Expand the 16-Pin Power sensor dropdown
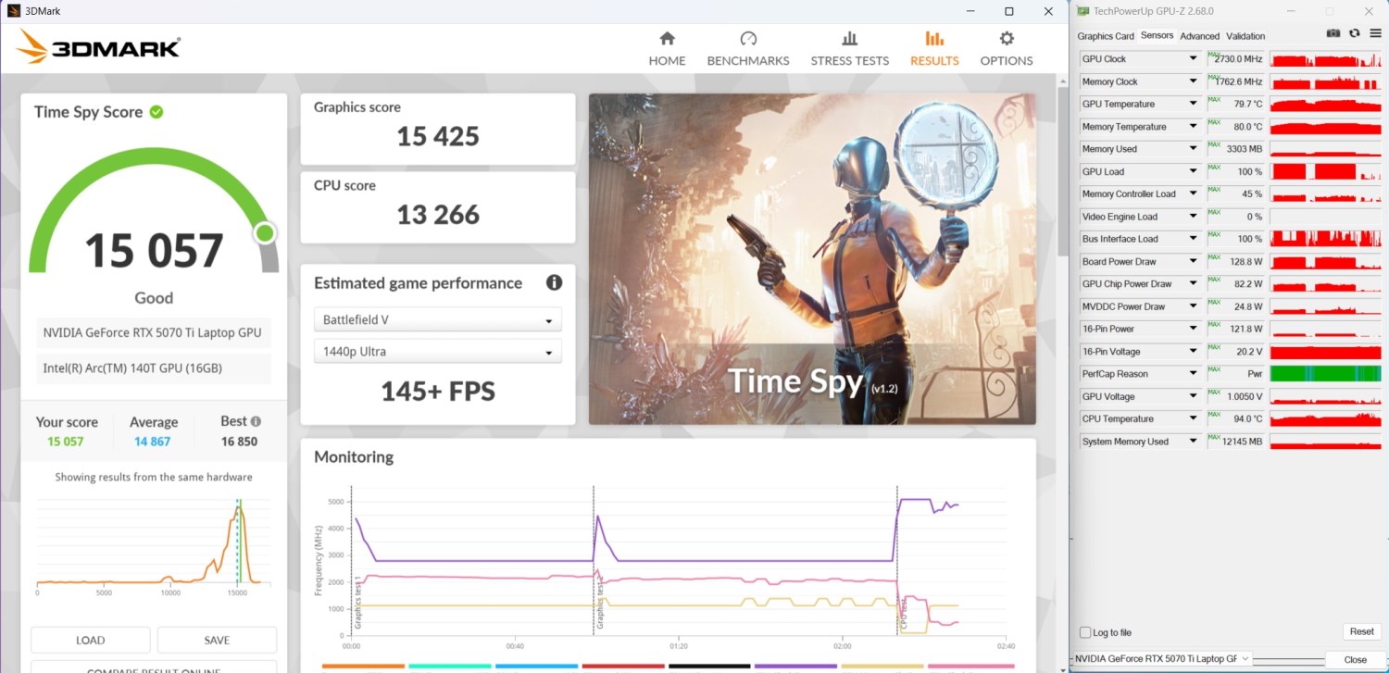Screen dimensions: 1389x673 (1194, 329)
